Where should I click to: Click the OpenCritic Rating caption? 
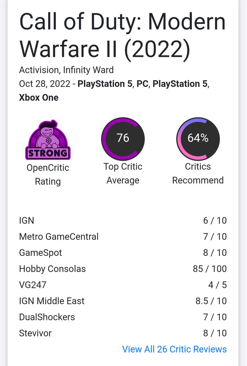48,174
